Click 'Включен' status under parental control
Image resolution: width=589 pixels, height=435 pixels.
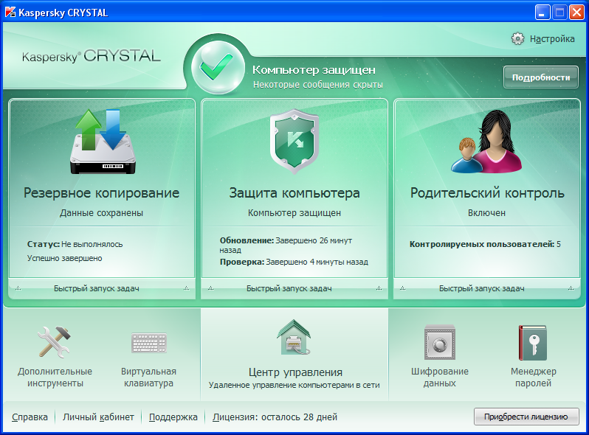487,213
